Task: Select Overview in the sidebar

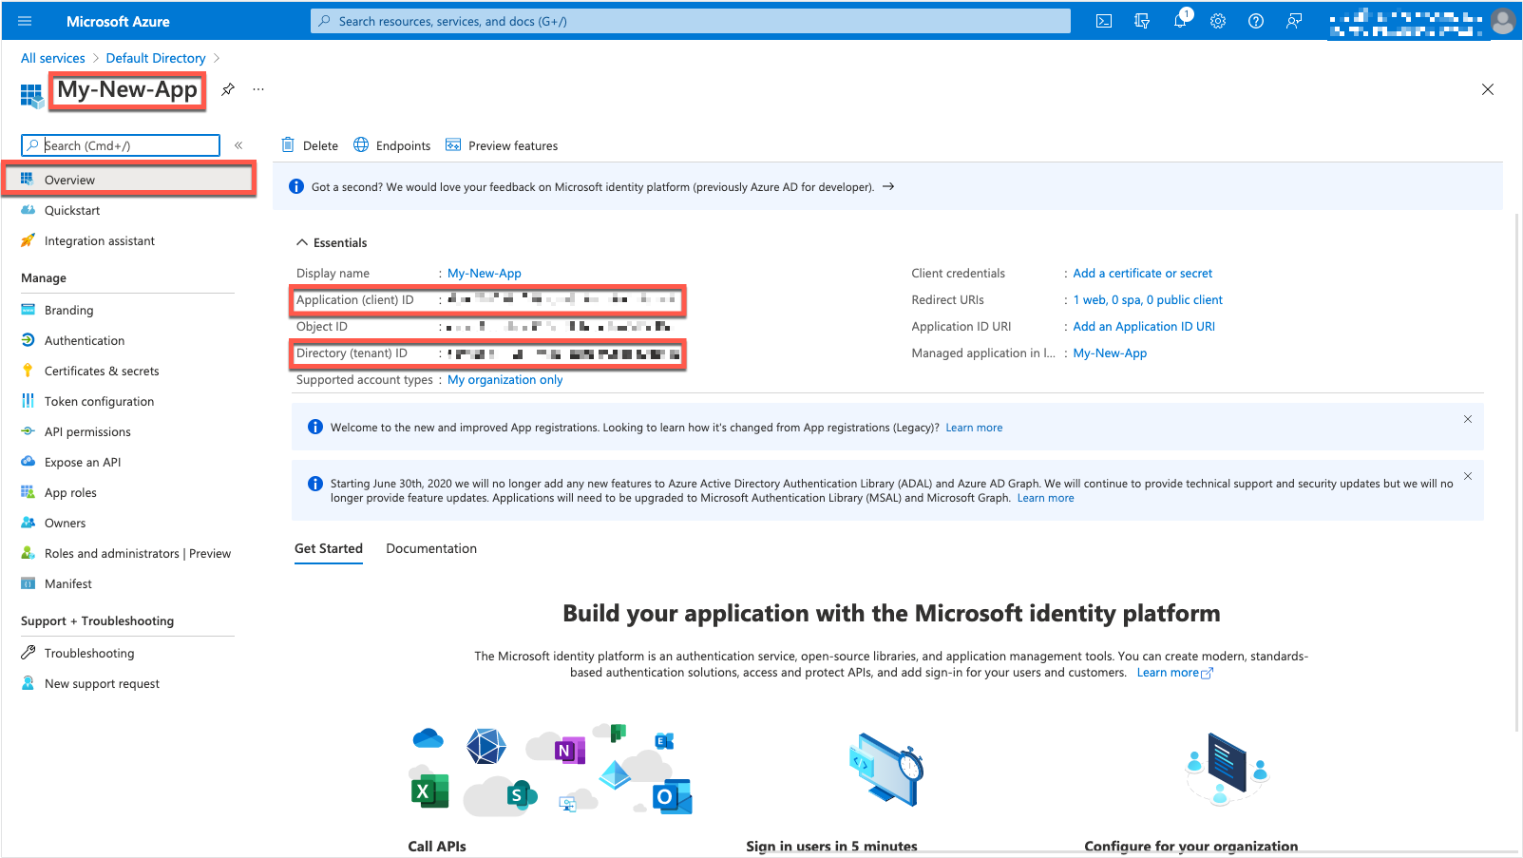Action: coord(129,180)
